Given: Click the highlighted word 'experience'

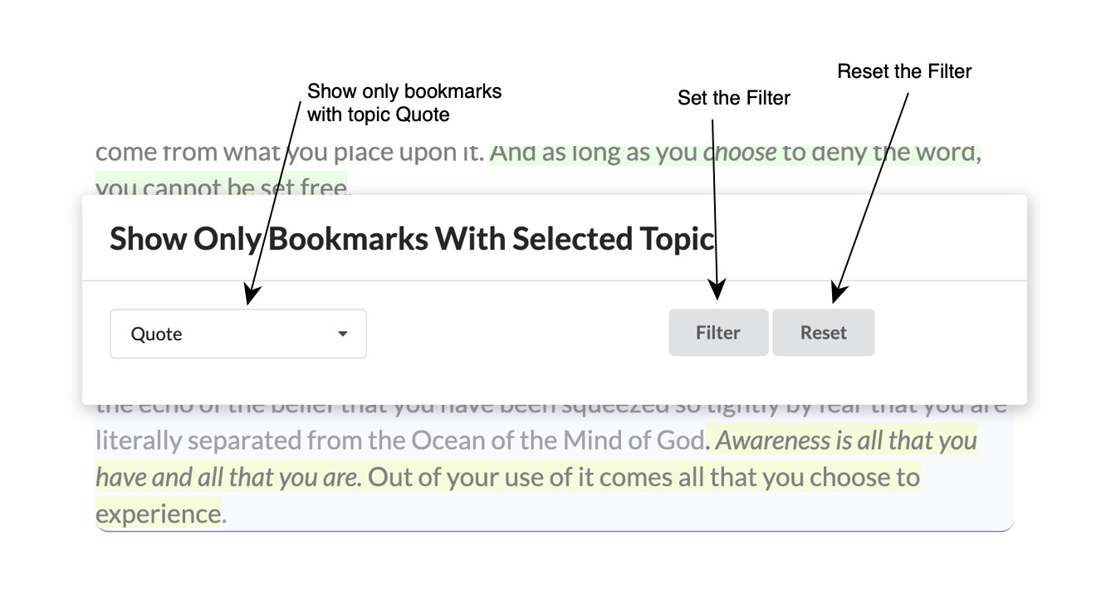Looking at the screenshot, I should point(159,514).
